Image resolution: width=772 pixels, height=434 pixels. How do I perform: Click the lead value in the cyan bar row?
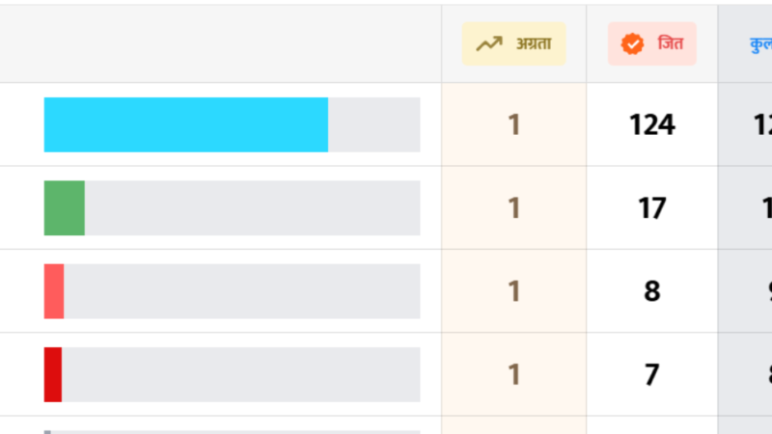tap(513, 124)
